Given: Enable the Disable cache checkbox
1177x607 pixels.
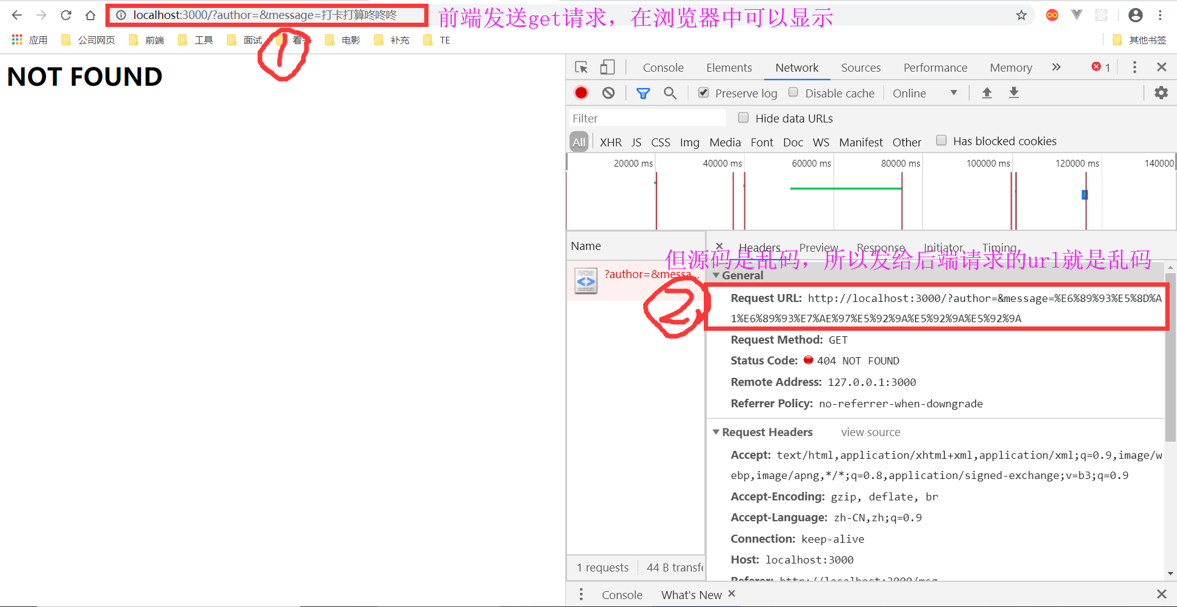Looking at the screenshot, I should pos(793,92).
